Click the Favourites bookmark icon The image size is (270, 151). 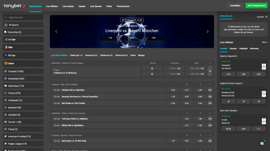pos(6,32)
